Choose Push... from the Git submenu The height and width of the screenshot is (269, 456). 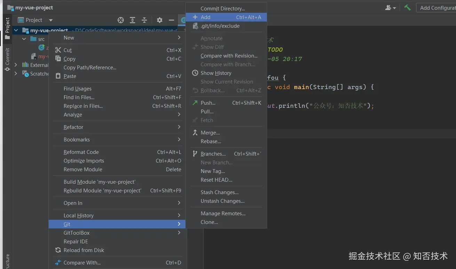pyautogui.click(x=208, y=103)
